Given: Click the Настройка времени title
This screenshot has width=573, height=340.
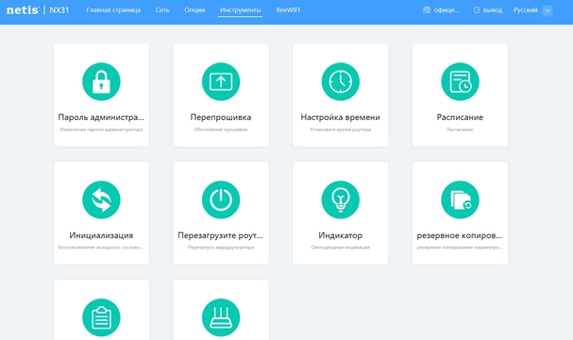Looking at the screenshot, I should coord(340,117).
